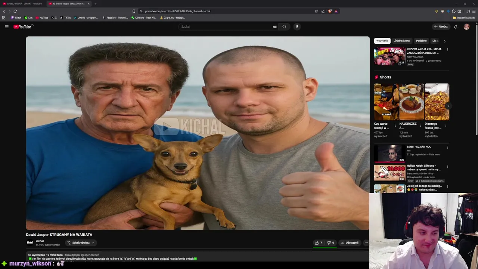
Task: Open the Zagraj.my bookmark
Action: point(173,18)
